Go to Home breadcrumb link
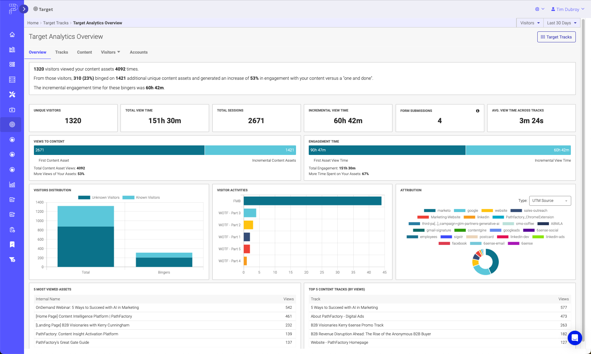 click(33, 23)
